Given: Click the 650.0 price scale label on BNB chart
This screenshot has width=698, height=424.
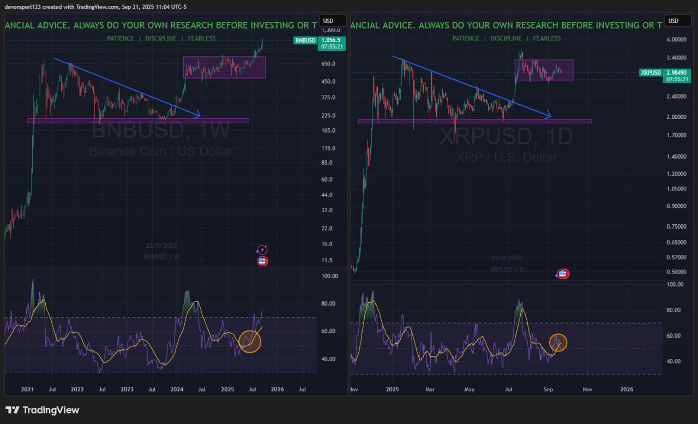Looking at the screenshot, I should coord(329,63).
